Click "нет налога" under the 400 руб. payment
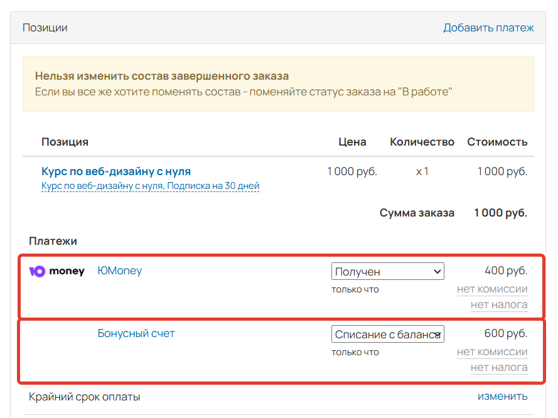Image resolution: width=558 pixels, height=418 pixels. click(499, 305)
